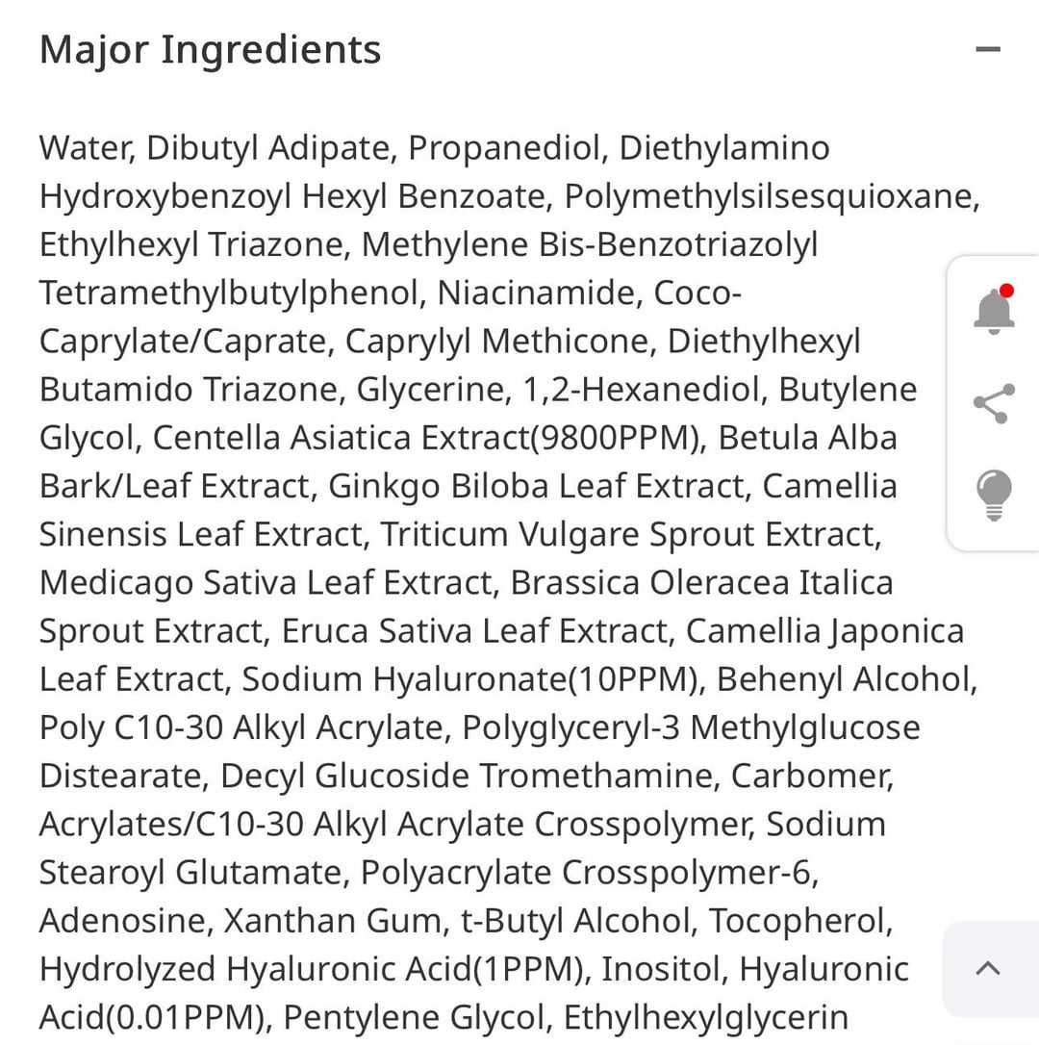The height and width of the screenshot is (1045, 1039).
Task: Tap the Carbomer ingredient
Action: [x=811, y=776]
